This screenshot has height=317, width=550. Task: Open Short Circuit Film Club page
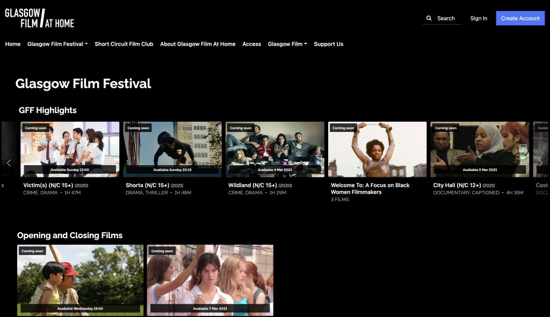(124, 44)
